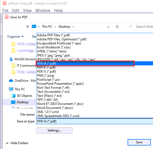Click the IT Communications folder icon
Viewport: 153px width, 149px height.
coord(13,66)
